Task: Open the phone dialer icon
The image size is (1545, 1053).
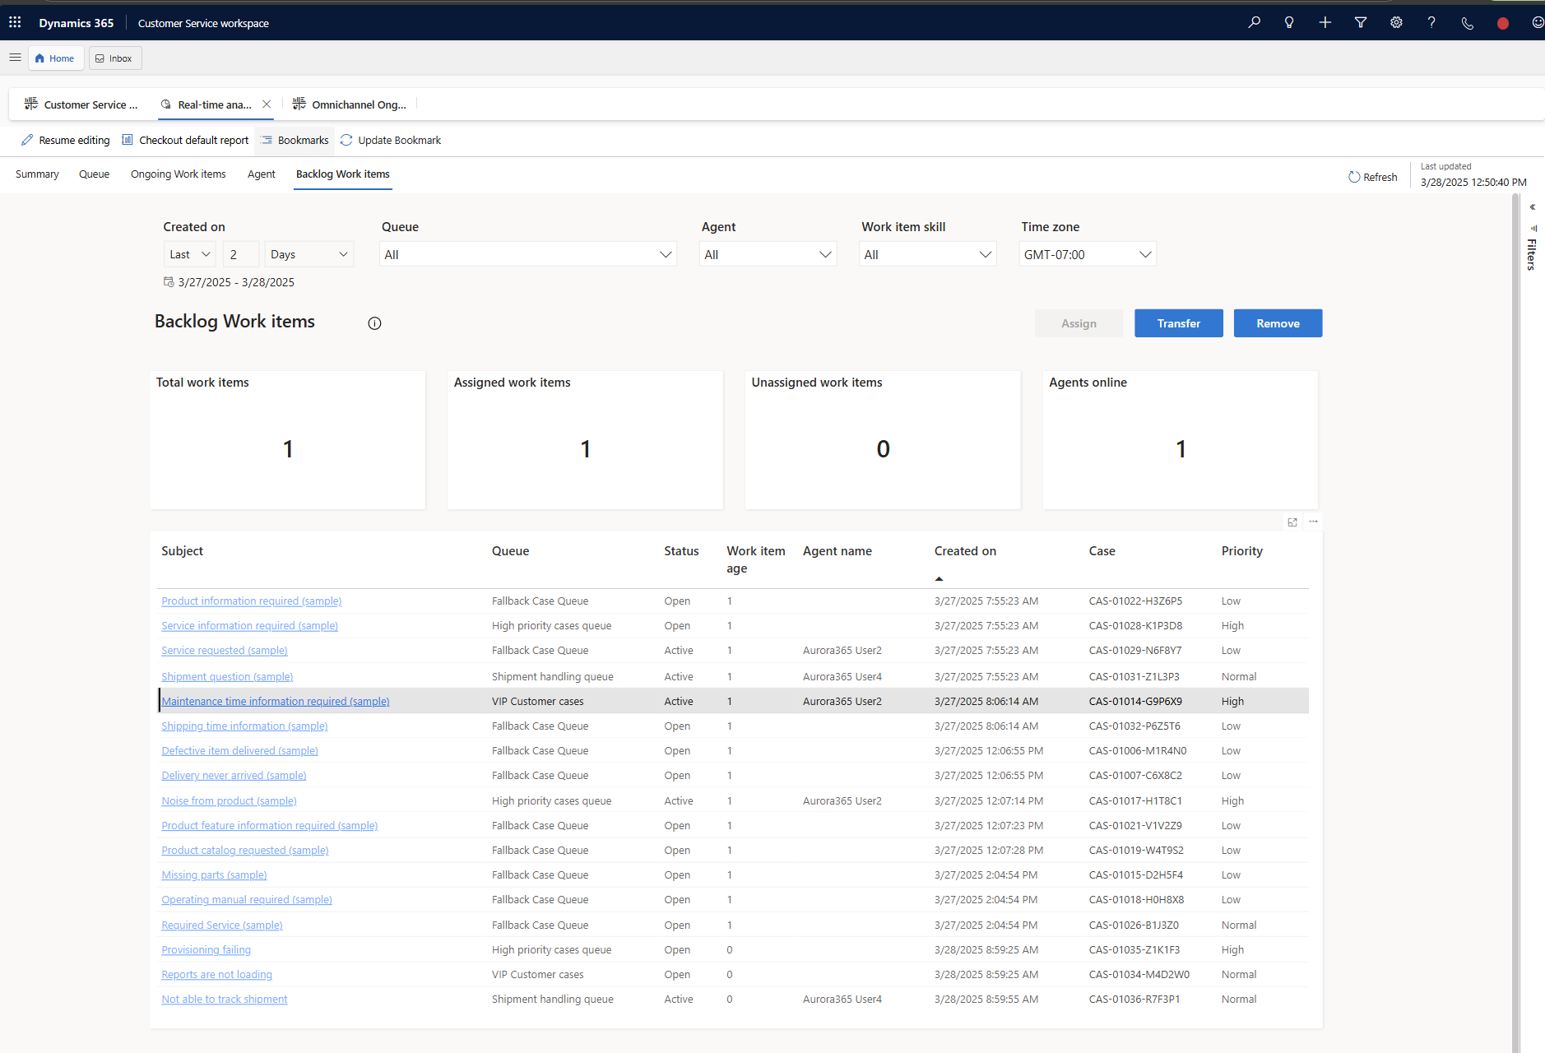Action: [1467, 22]
